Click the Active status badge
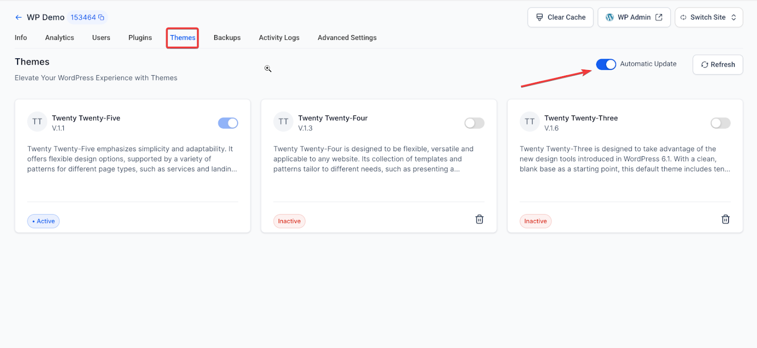This screenshot has width=757, height=348. tap(44, 221)
